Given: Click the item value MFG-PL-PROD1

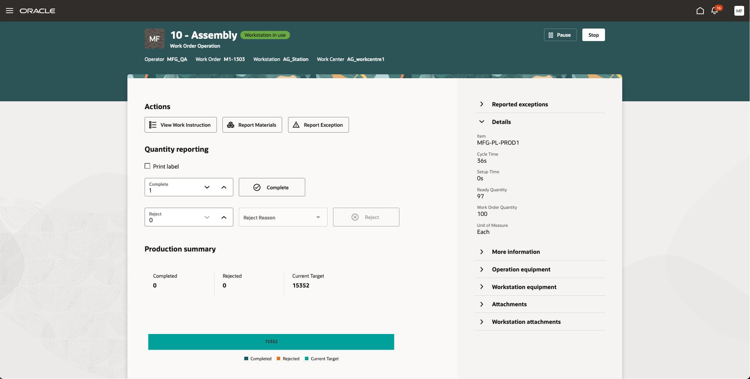Looking at the screenshot, I should pos(498,143).
